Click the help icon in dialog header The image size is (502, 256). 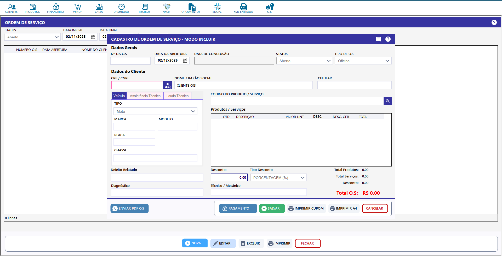[388, 39]
